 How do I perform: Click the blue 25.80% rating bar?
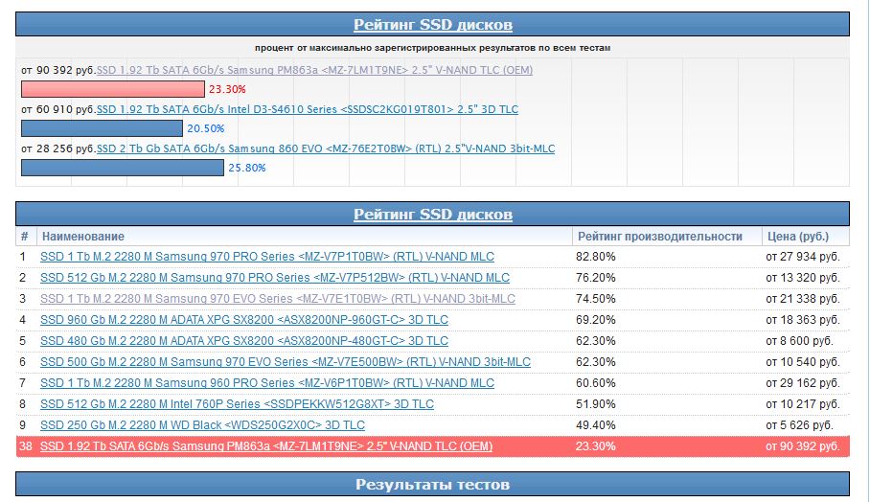coord(122,168)
